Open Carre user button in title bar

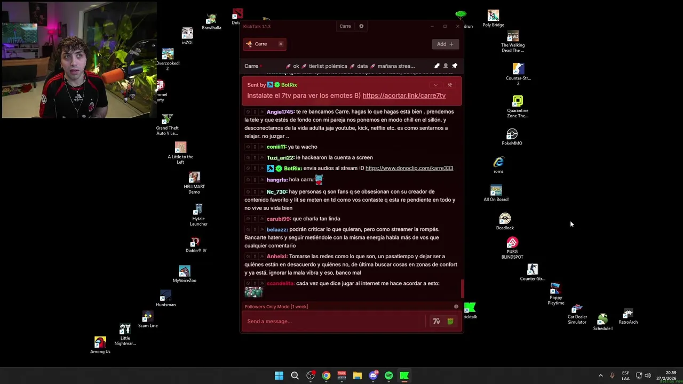pos(345,26)
